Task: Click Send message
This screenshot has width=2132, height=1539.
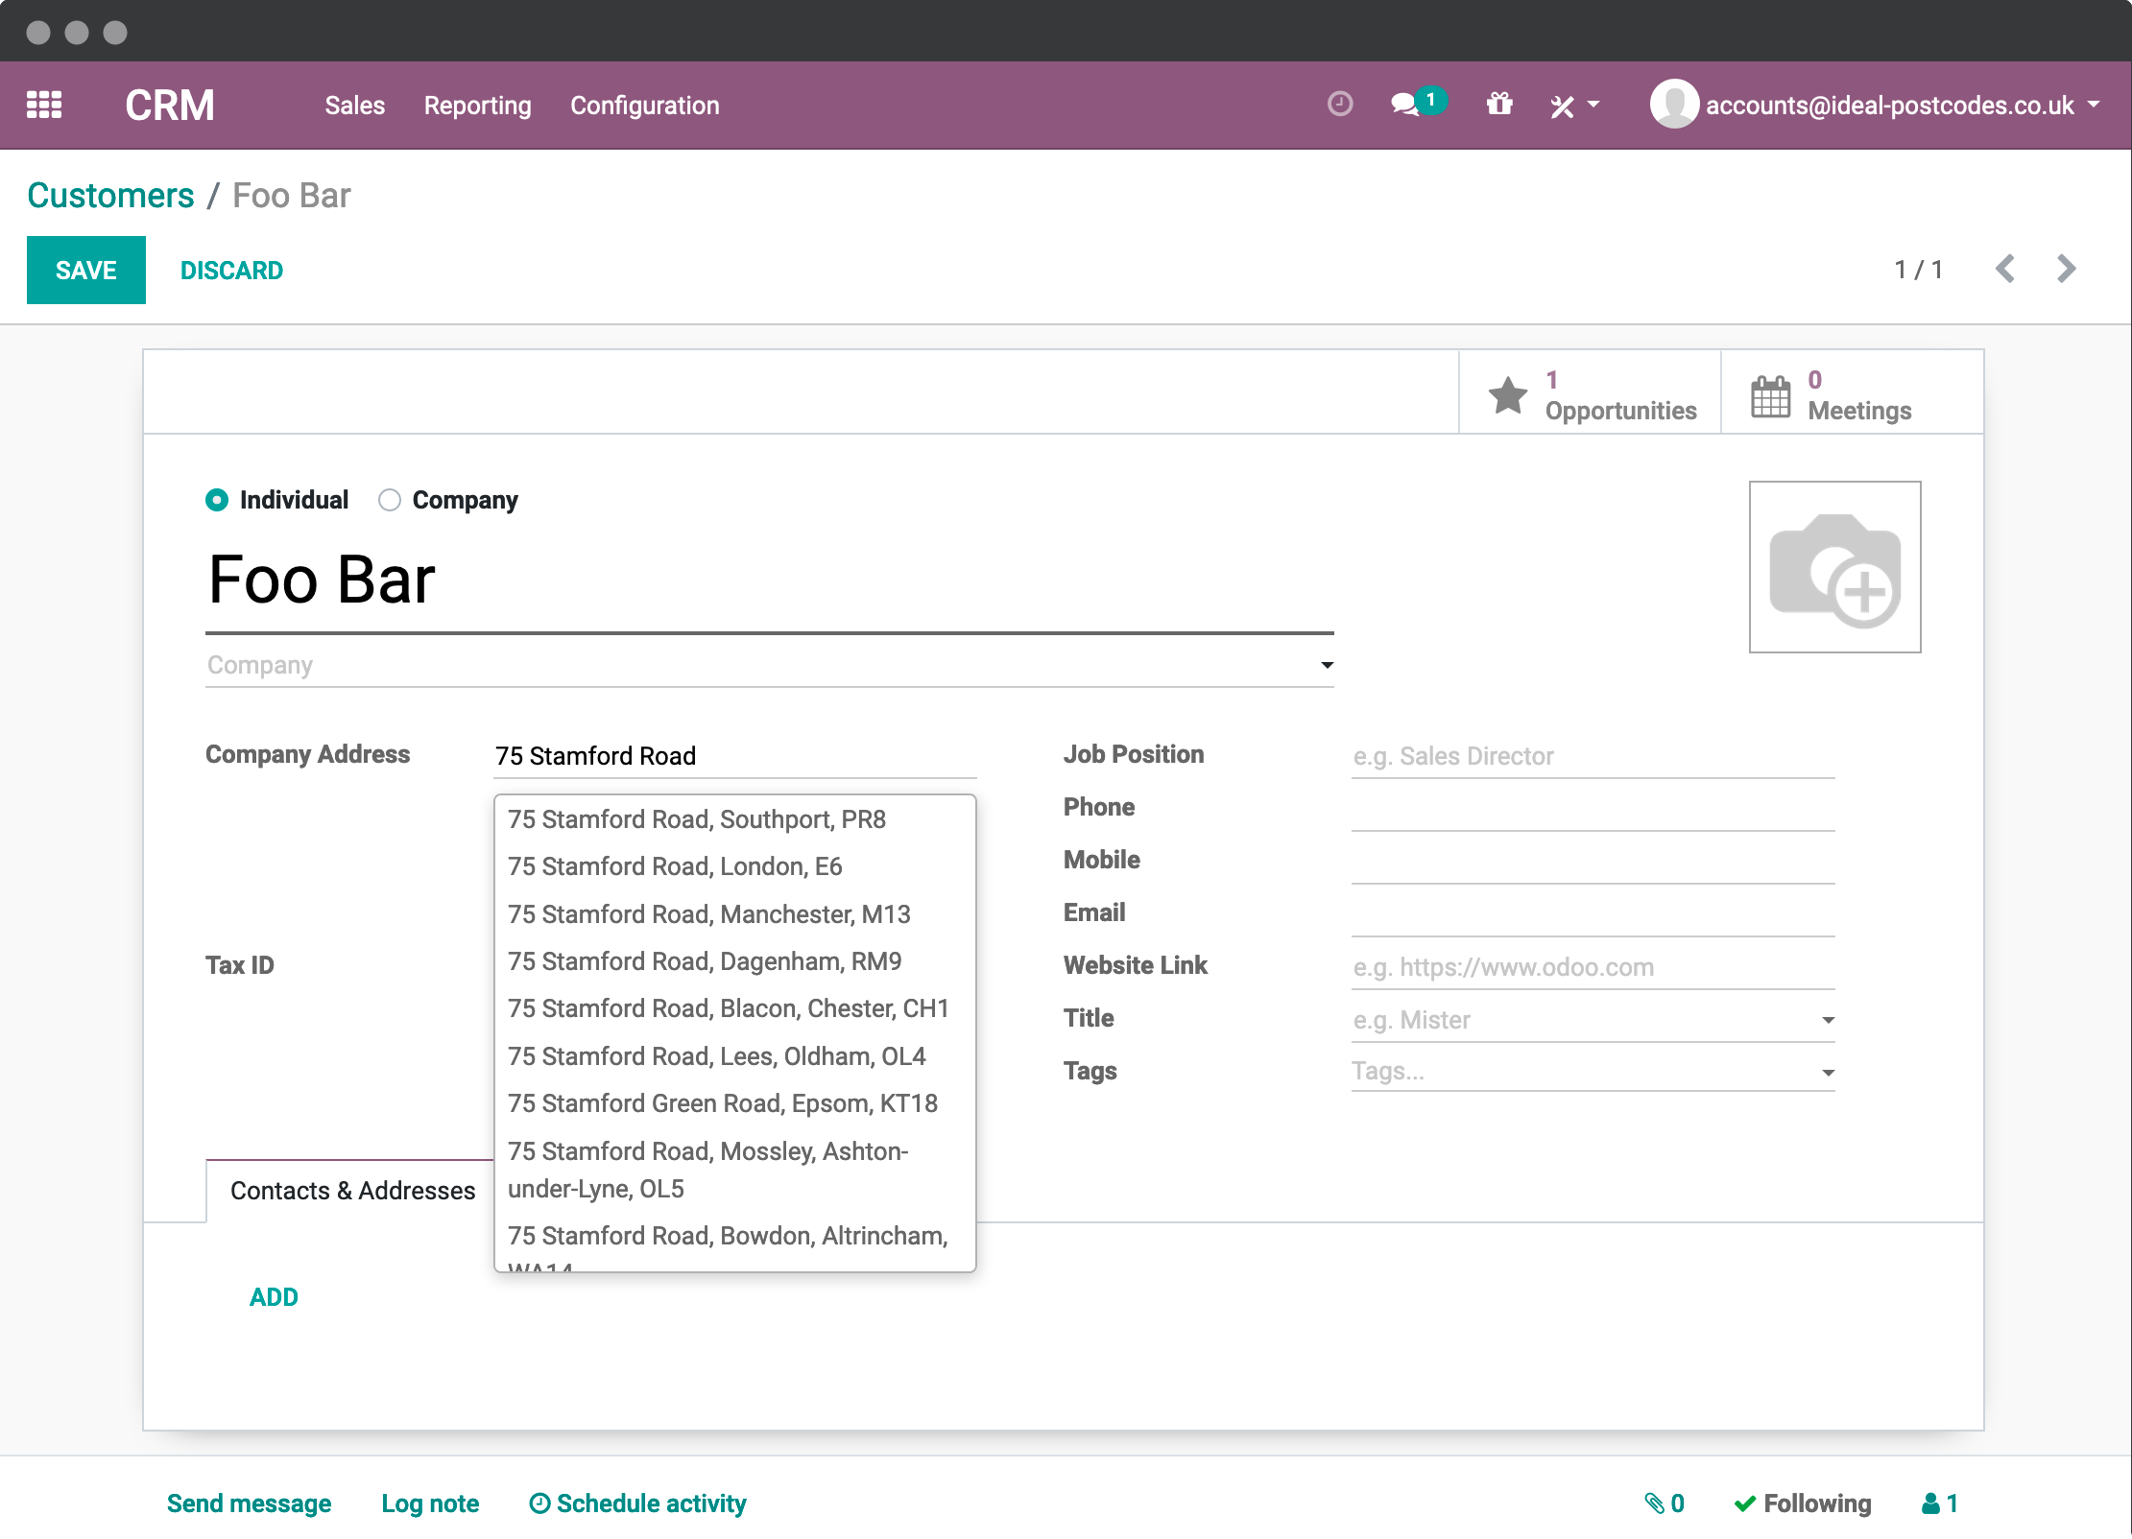Action: 249,1503
